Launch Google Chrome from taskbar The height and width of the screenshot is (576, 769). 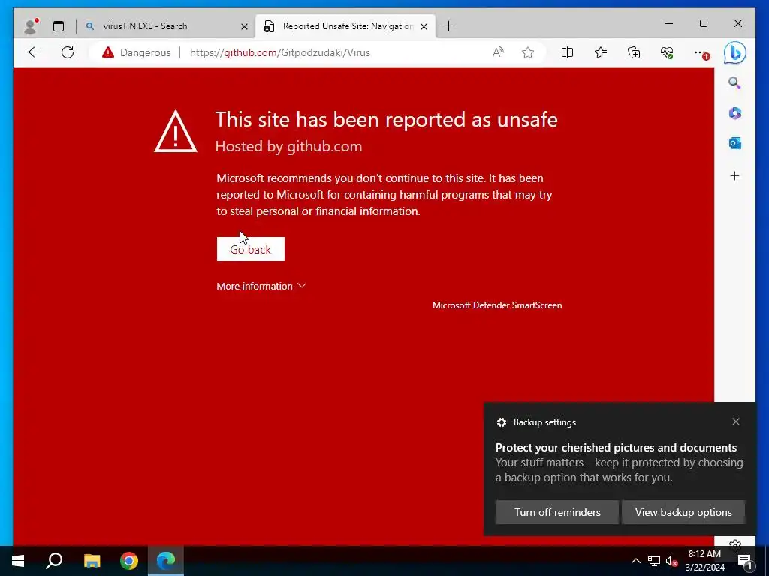point(129,561)
